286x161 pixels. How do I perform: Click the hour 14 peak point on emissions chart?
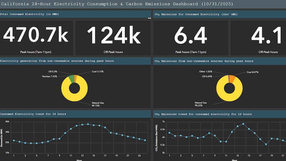pyautogui.click(x=243, y=124)
